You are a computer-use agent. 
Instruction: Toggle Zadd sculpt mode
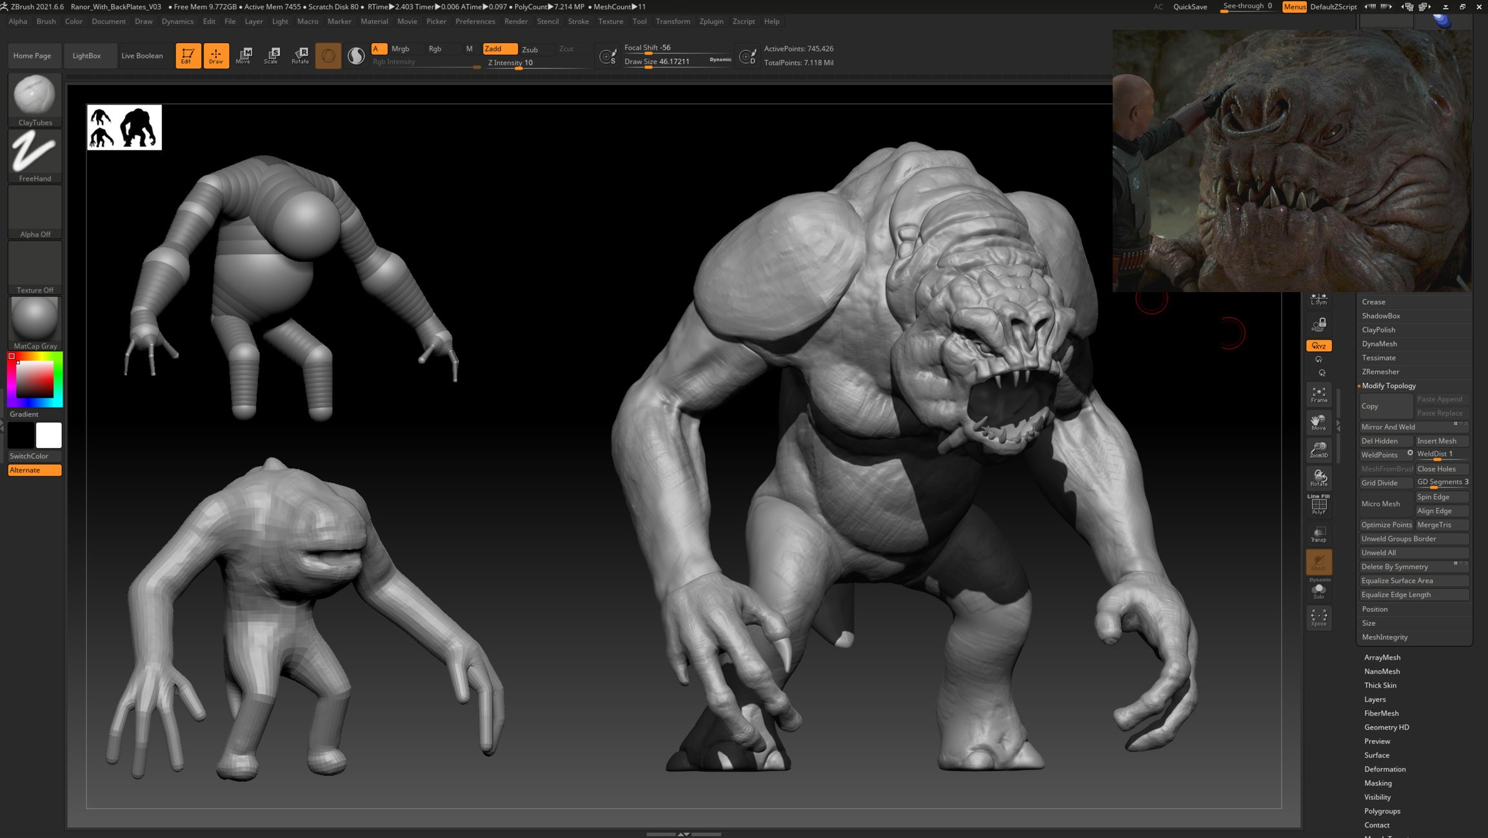[x=500, y=49]
